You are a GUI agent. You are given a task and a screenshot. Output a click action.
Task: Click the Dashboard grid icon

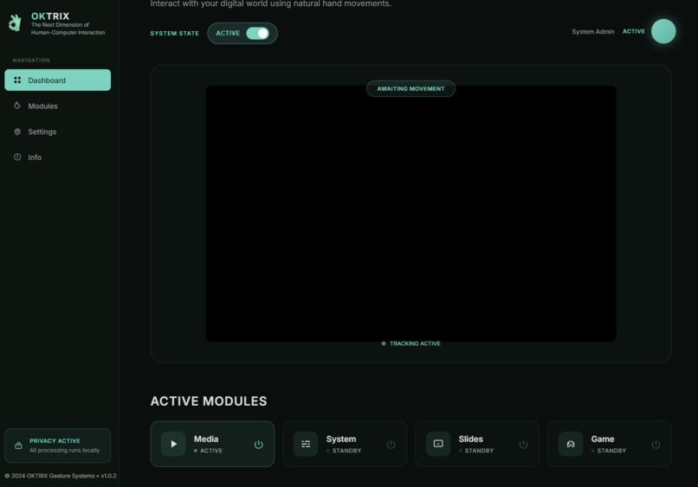tap(17, 80)
